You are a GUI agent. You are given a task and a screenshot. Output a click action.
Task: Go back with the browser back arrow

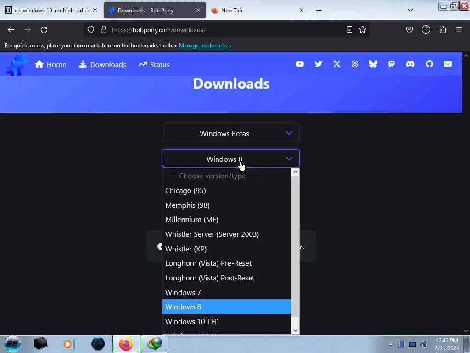click(x=11, y=30)
